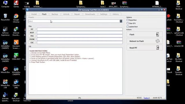Open the boot 2 folder
This screenshot has height=104, width=185.
click(x=103, y=4)
